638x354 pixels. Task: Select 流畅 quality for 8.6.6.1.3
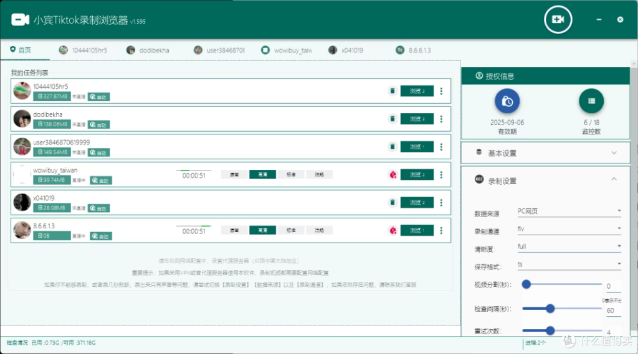click(x=320, y=230)
